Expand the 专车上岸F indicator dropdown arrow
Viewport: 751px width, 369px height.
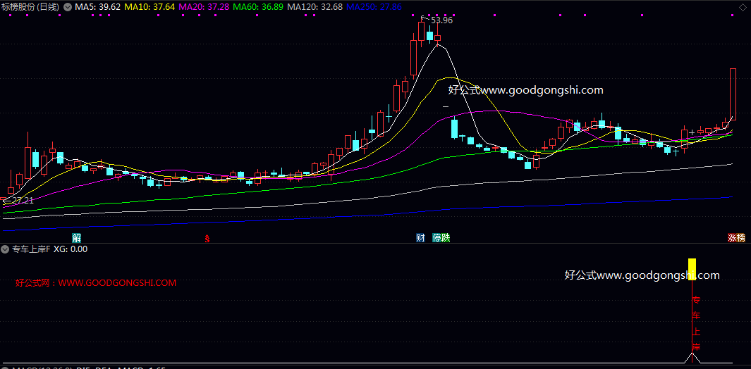point(6,249)
